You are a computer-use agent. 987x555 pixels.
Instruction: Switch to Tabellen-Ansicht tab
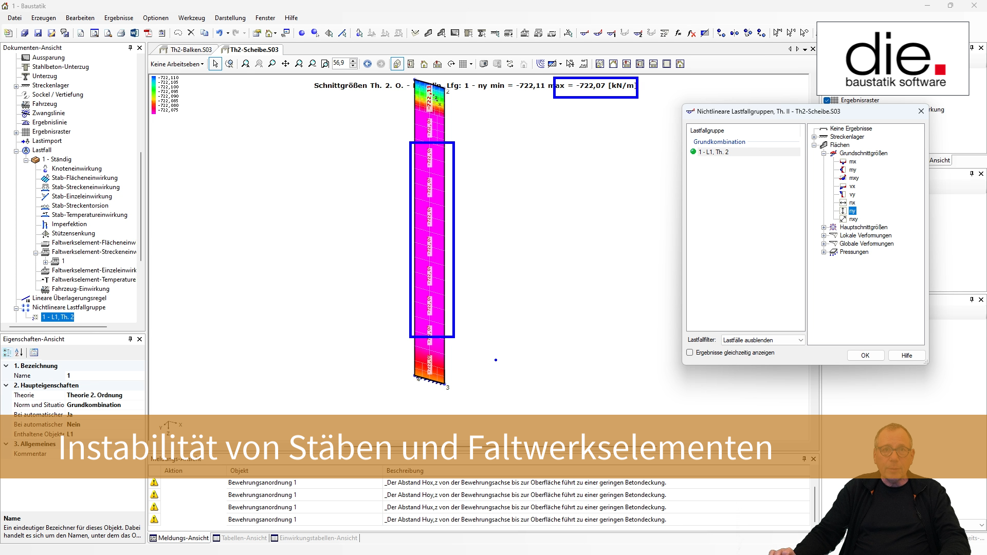[240, 538]
